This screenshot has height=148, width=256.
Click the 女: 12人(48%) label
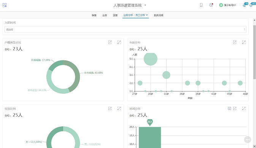34,142
